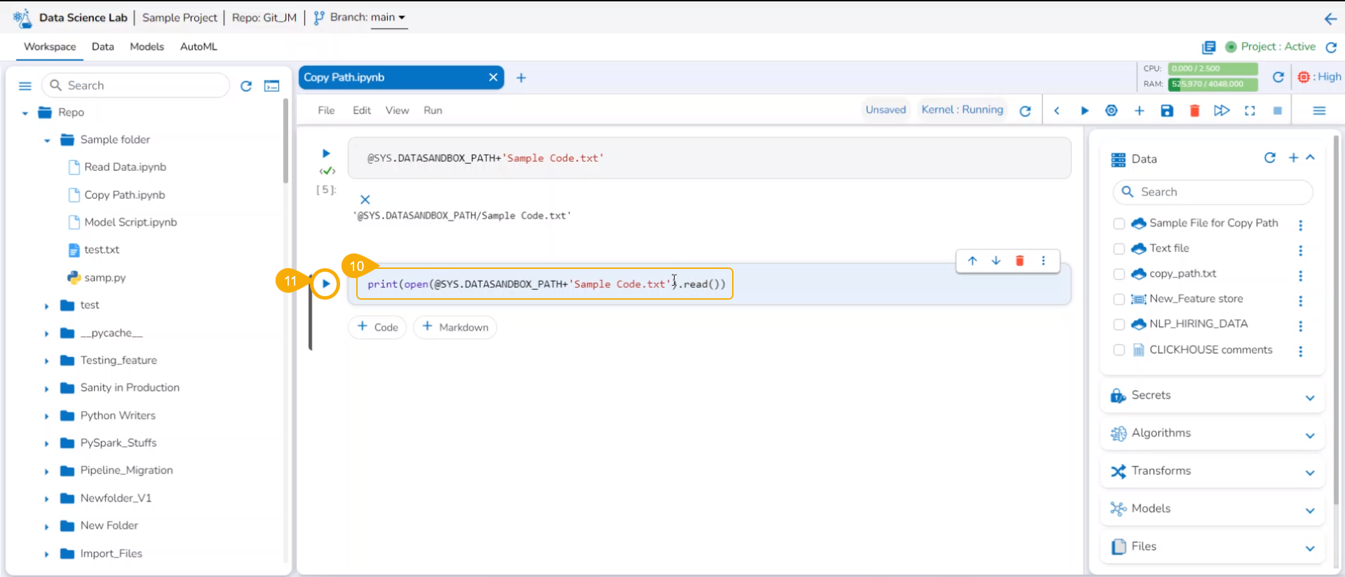Run all cells with fast-forward icon
The height and width of the screenshot is (577, 1345).
point(1222,111)
